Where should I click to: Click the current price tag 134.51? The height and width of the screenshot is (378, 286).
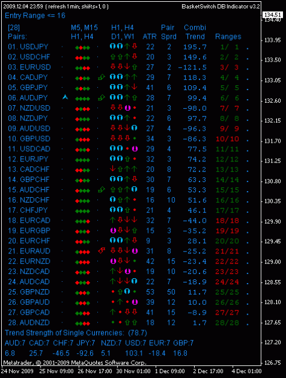[x=273, y=15]
